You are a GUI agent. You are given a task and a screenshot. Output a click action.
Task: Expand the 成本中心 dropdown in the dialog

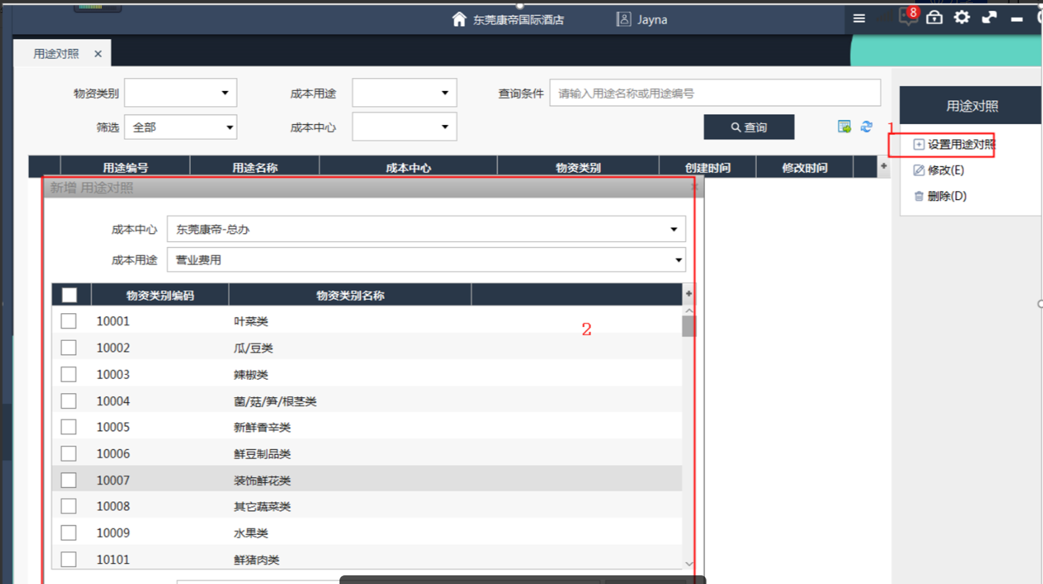pos(426,230)
